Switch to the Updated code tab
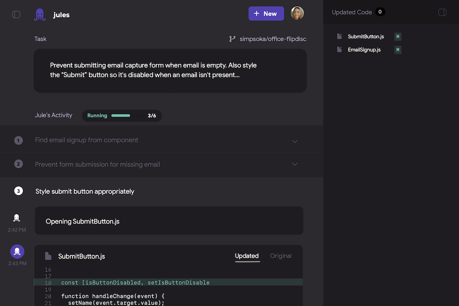459x306 pixels. coord(247,256)
